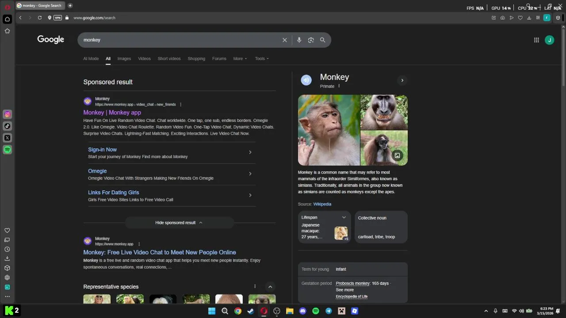566x318 pixels.
Task: Open Discord from the taskbar
Action: coord(302,311)
